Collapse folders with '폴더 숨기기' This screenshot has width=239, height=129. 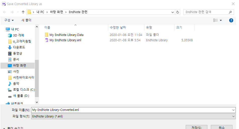[x=13, y=128]
